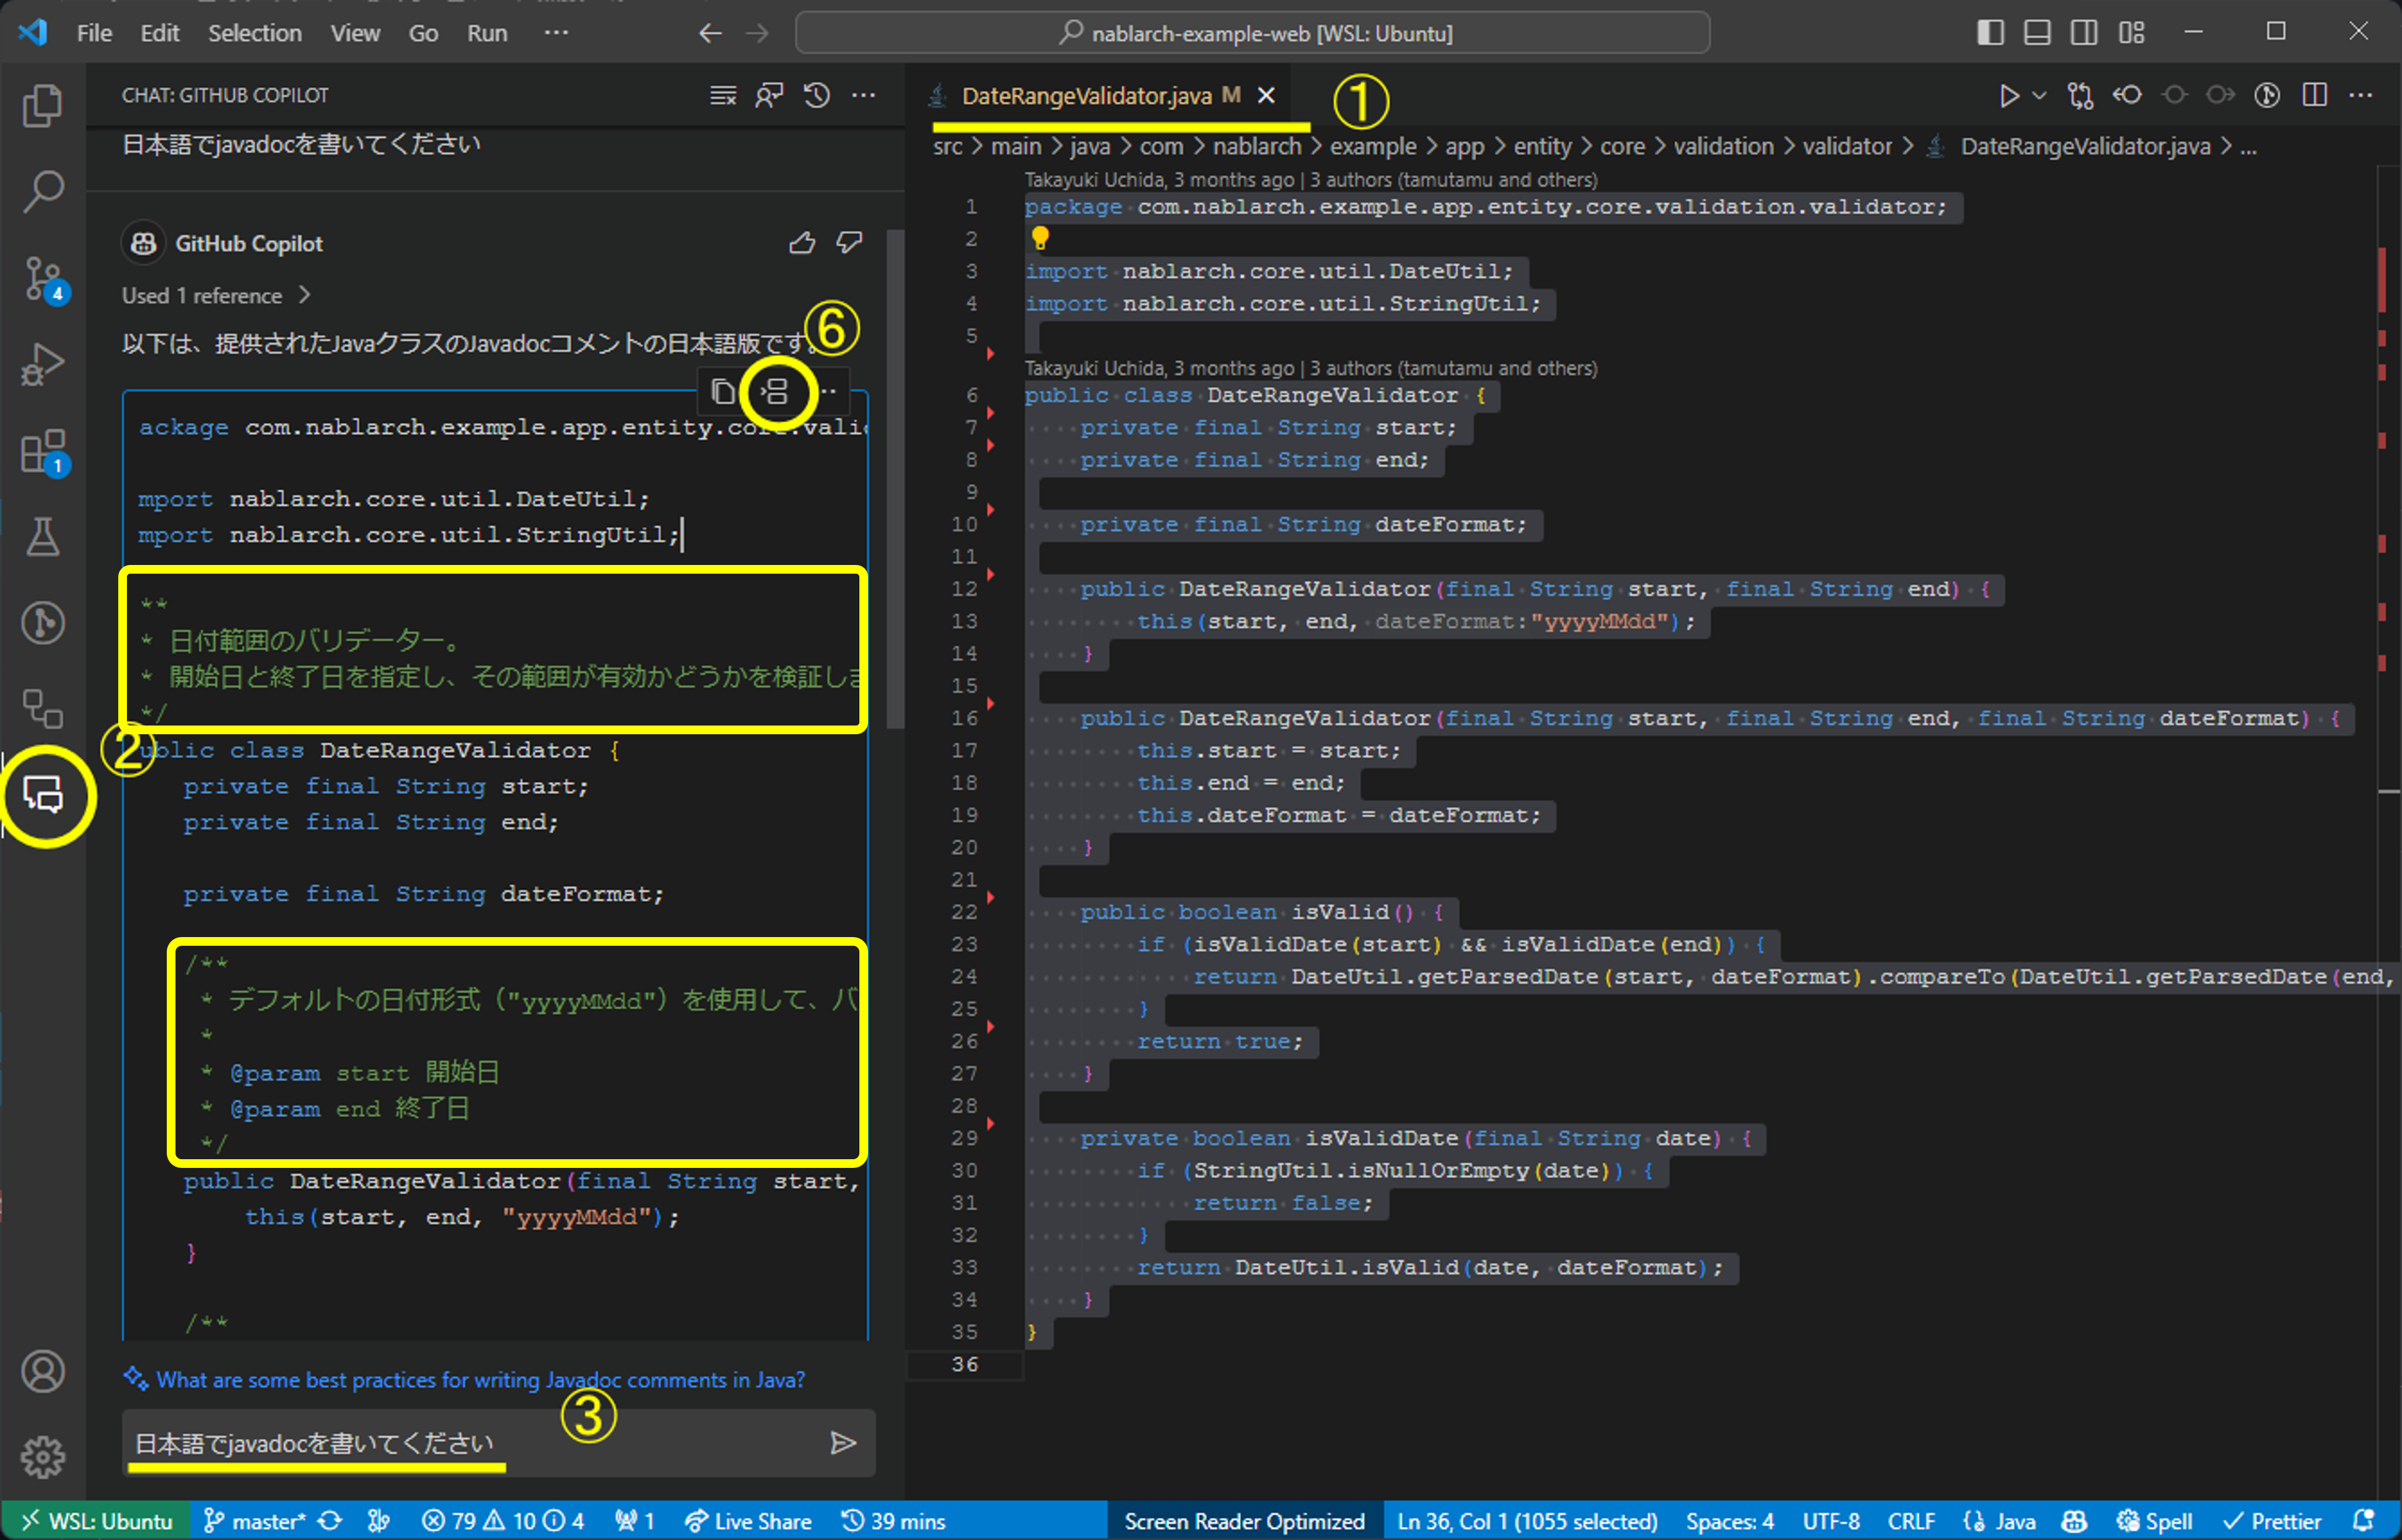
Task: Open the Accounts menu icon
Action: pyautogui.click(x=43, y=1371)
